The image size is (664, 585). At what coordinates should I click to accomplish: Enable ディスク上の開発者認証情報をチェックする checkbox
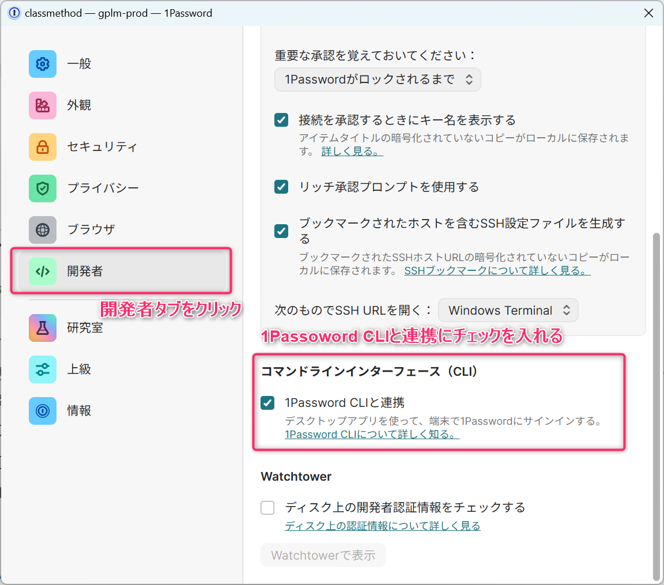point(267,507)
